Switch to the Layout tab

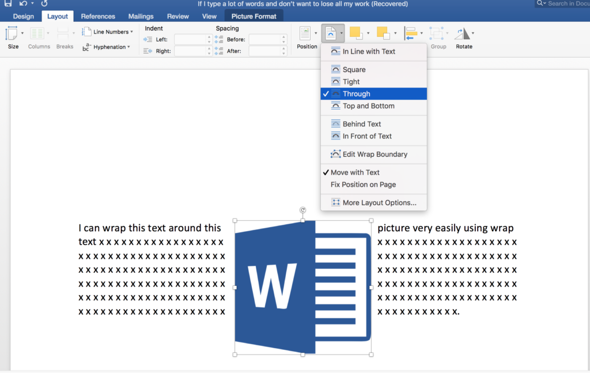coord(58,16)
